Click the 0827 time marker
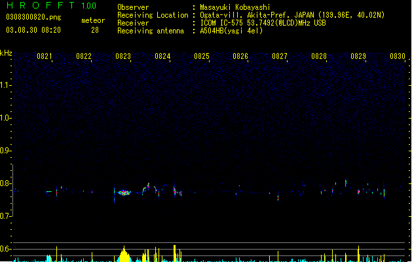This screenshot has width=412, height=262. click(x=280, y=56)
